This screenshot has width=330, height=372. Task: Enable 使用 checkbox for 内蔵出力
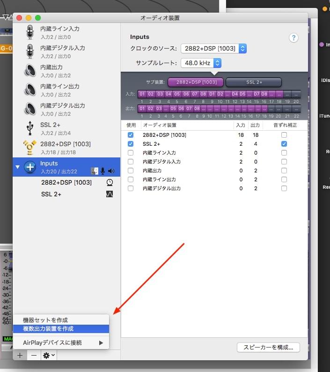point(131,171)
